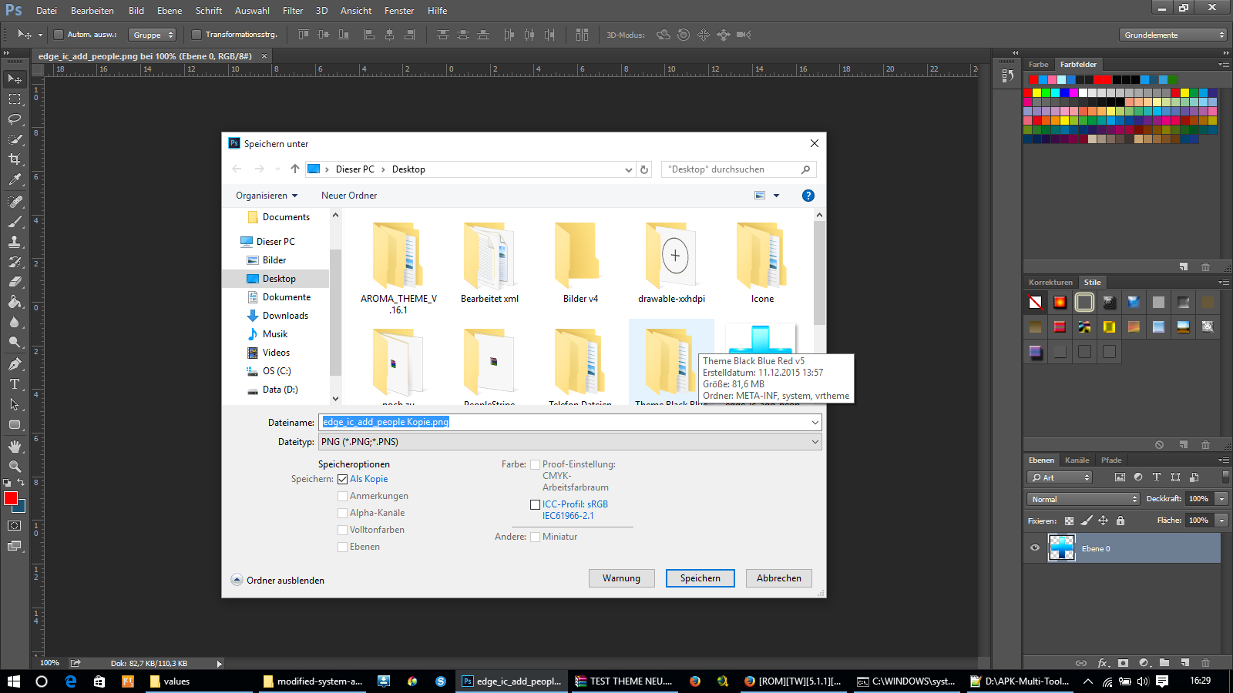Image resolution: width=1233 pixels, height=693 pixels.
Task: Select the Horizontal Type tool
Action: click(15, 384)
